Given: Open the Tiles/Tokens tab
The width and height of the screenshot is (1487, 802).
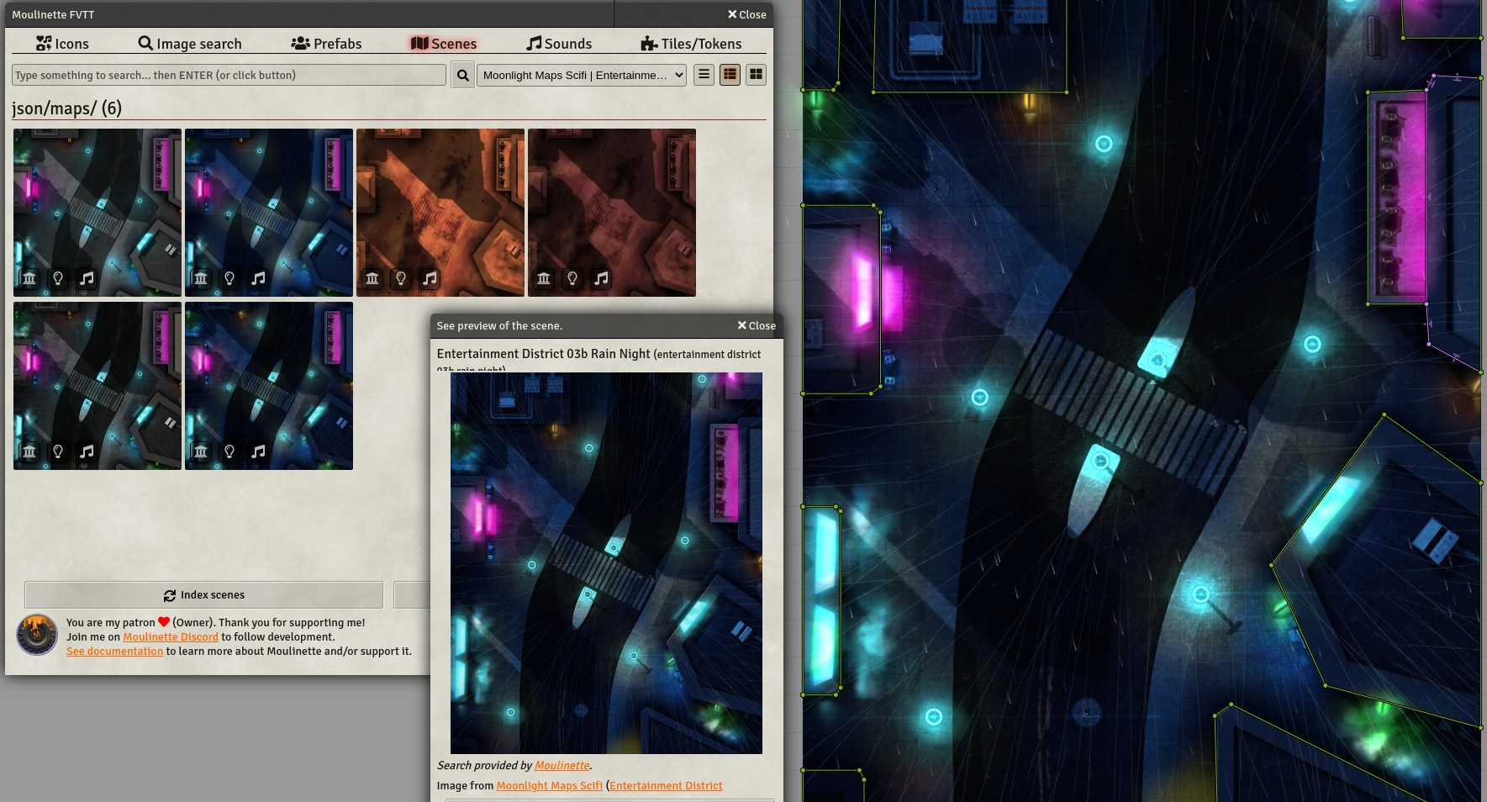Looking at the screenshot, I should (691, 44).
